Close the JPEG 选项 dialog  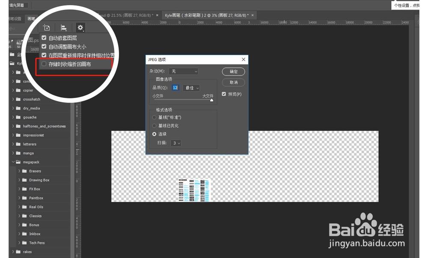coord(244,59)
